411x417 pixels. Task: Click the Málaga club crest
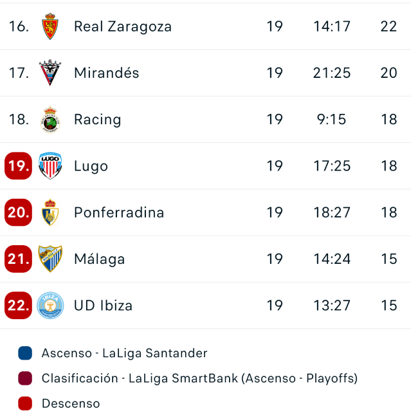(x=50, y=259)
